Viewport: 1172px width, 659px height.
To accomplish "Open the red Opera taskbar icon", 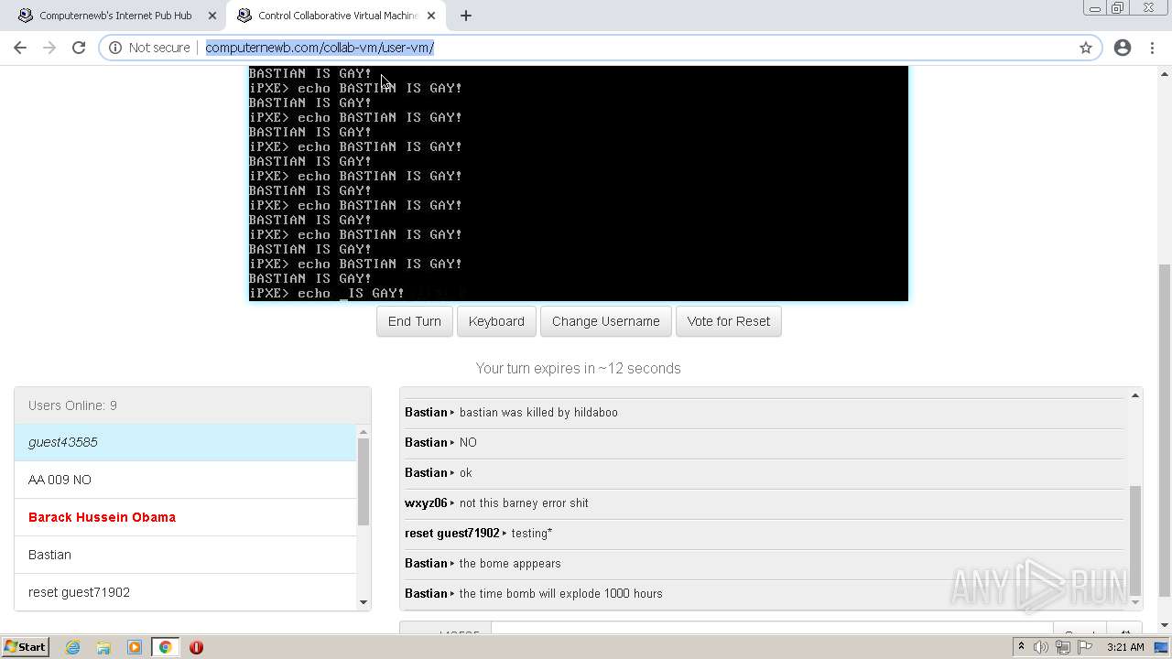I will point(196,647).
